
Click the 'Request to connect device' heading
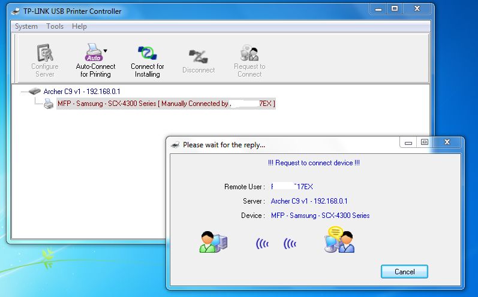314,163
